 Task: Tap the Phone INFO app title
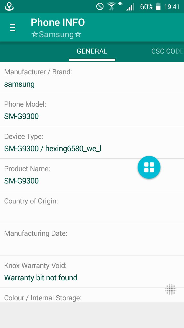pyautogui.click(x=58, y=23)
